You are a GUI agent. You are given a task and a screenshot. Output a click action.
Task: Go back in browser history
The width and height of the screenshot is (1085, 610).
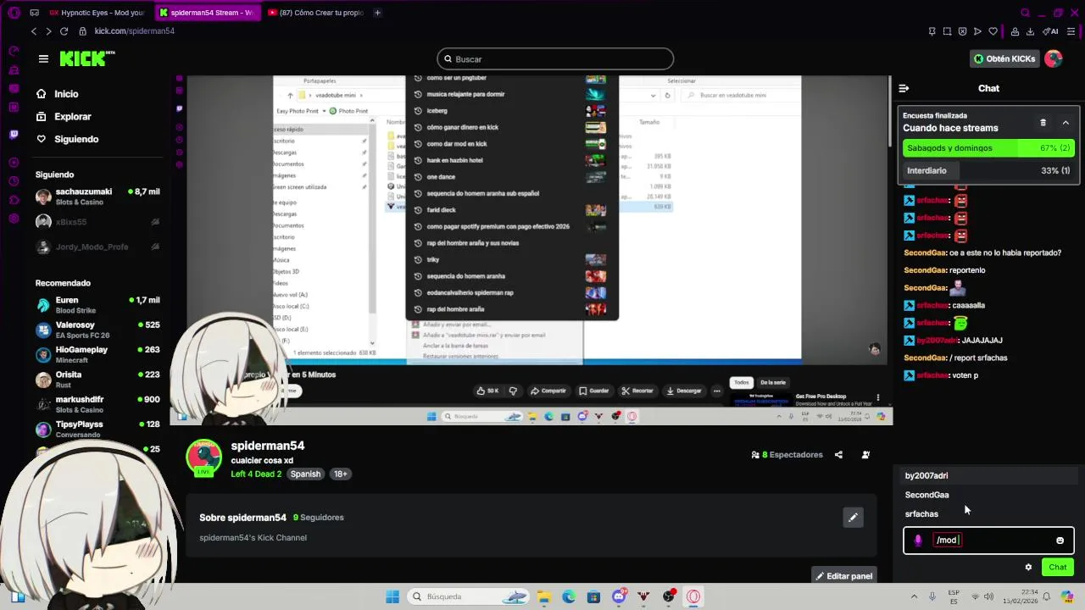pos(34,31)
